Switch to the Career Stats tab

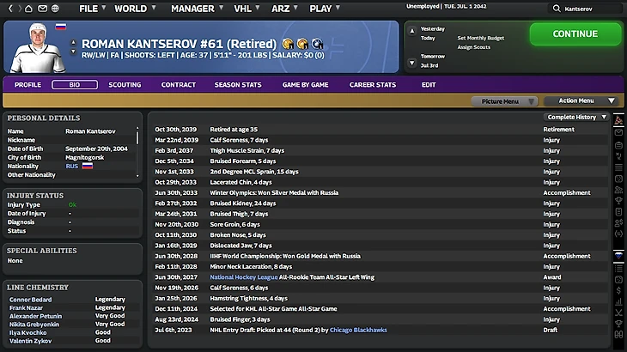click(x=372, y=85)
